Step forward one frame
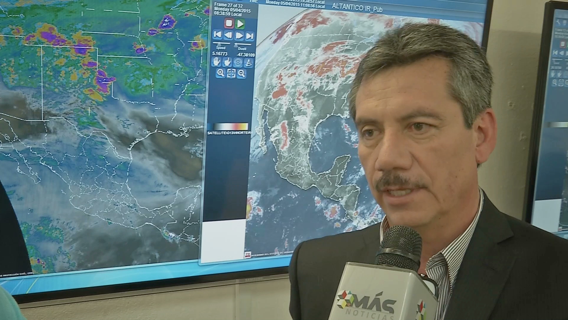The width and height of the screenshot is (568, 320). (239, 36)
